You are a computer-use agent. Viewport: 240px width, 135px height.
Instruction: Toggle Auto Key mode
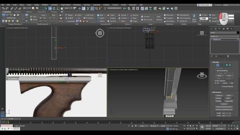coord(208,126)
